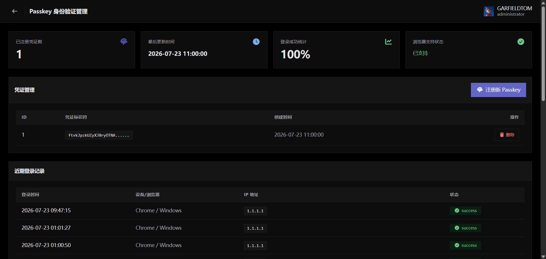
Task: Click the 已支持 status text
Action: 420,53
